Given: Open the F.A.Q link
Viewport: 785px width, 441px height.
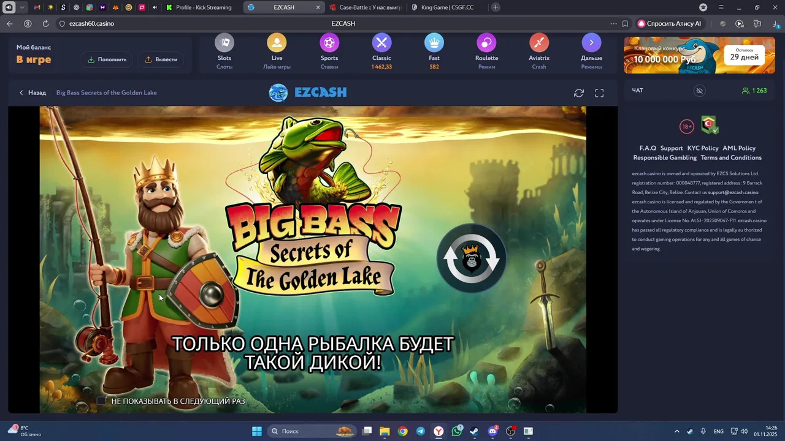Looking at the screenshot, I should tap(648, 148).
